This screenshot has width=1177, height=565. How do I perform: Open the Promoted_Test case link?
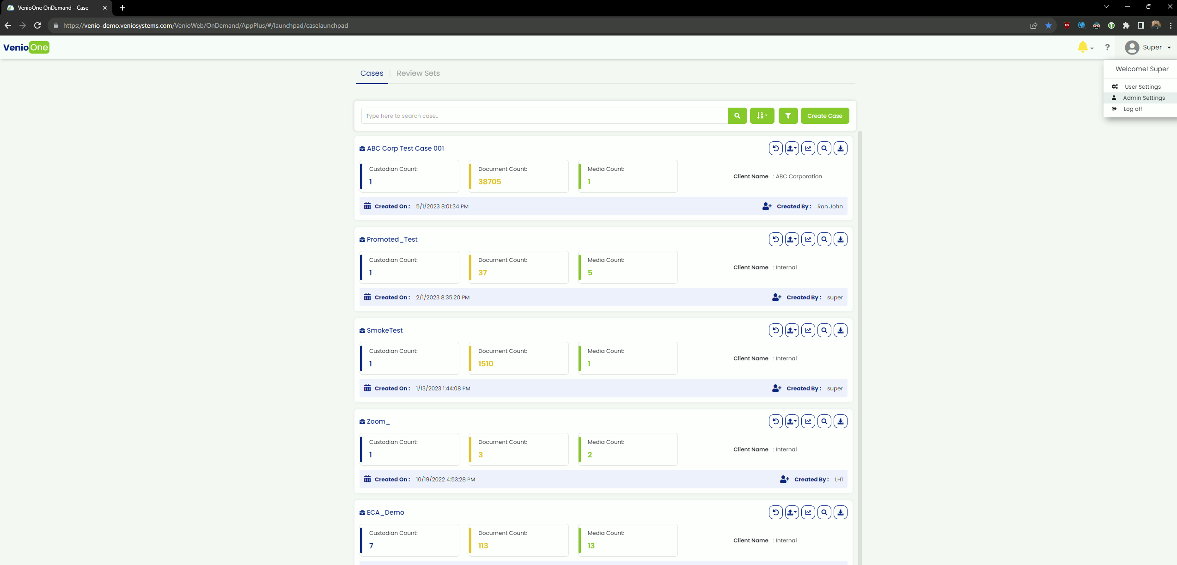[392, 239]
